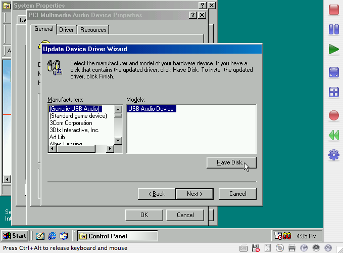Switch to the General tab

click(x=44, y=29)
